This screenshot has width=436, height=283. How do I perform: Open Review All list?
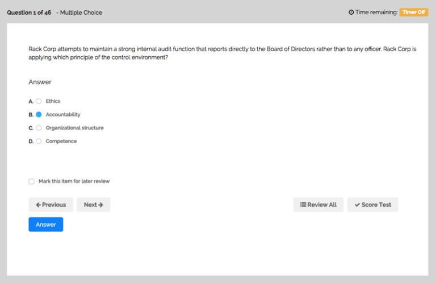coord(318,205)
